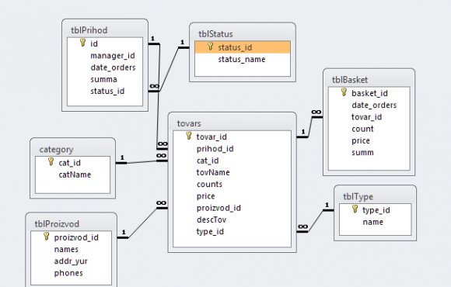Click the key icon beside proizvod_id
This screenshot has height=287, width=451.
click(x=47, y=237)
